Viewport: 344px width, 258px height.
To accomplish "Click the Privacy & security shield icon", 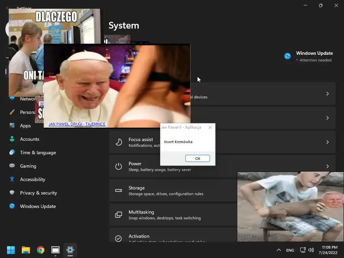I will [12, 192].
